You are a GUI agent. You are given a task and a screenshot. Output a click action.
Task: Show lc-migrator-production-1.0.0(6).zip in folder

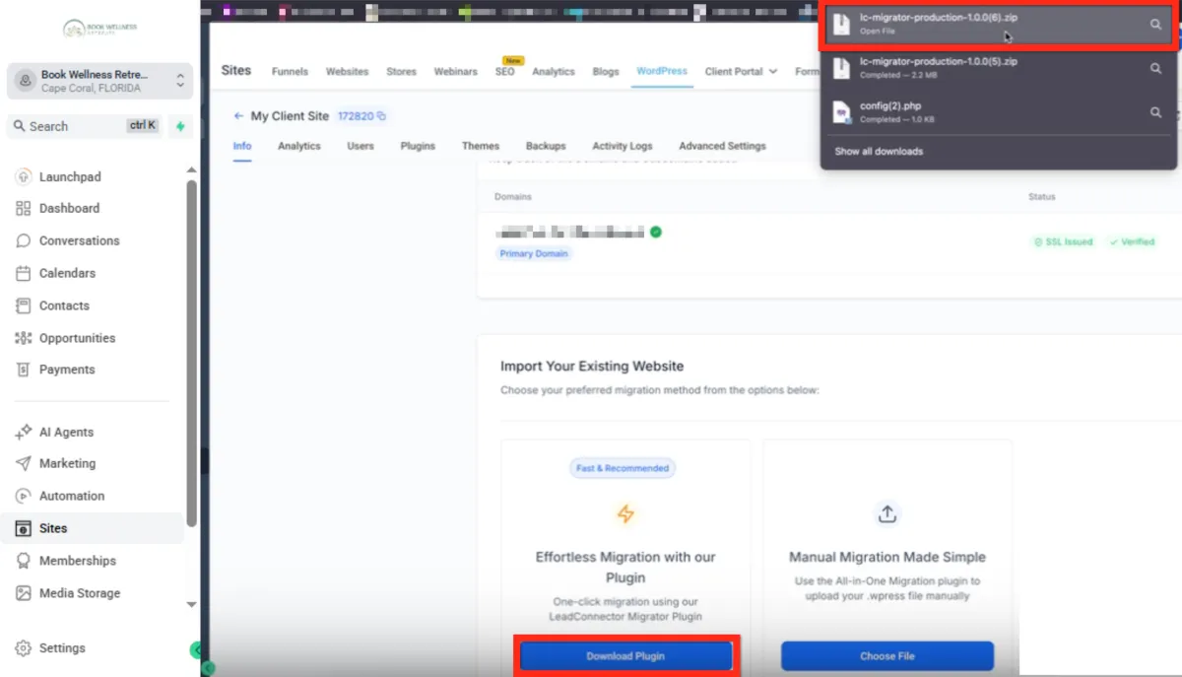1155,25
